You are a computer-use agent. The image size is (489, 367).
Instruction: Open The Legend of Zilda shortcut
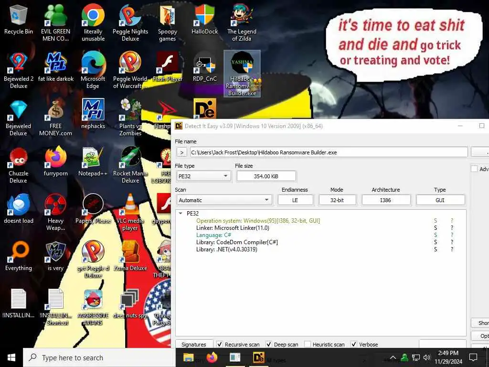[242, 22]
